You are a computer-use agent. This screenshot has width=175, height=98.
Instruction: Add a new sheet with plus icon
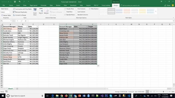(17, 89)
